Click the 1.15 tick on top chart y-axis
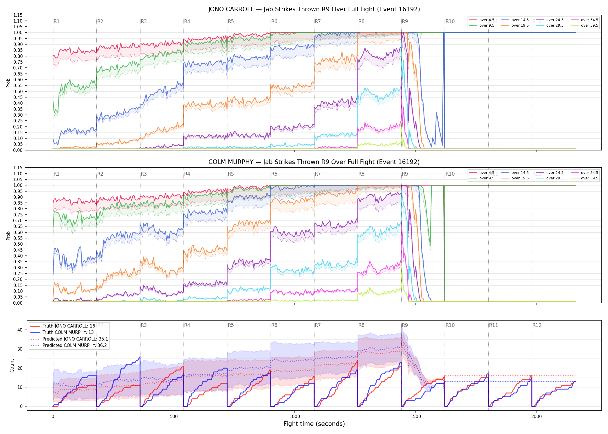Viewport: 608px width, 434px height. coord(18,15)
